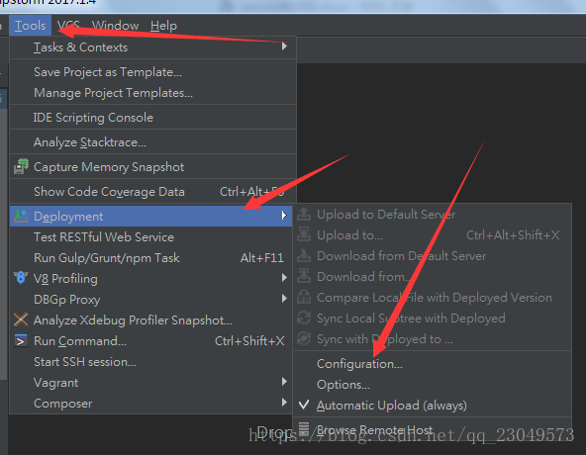586x455 pixels.
Task: Select Compare Local File with Deployed Version
Action: (435, 298)
